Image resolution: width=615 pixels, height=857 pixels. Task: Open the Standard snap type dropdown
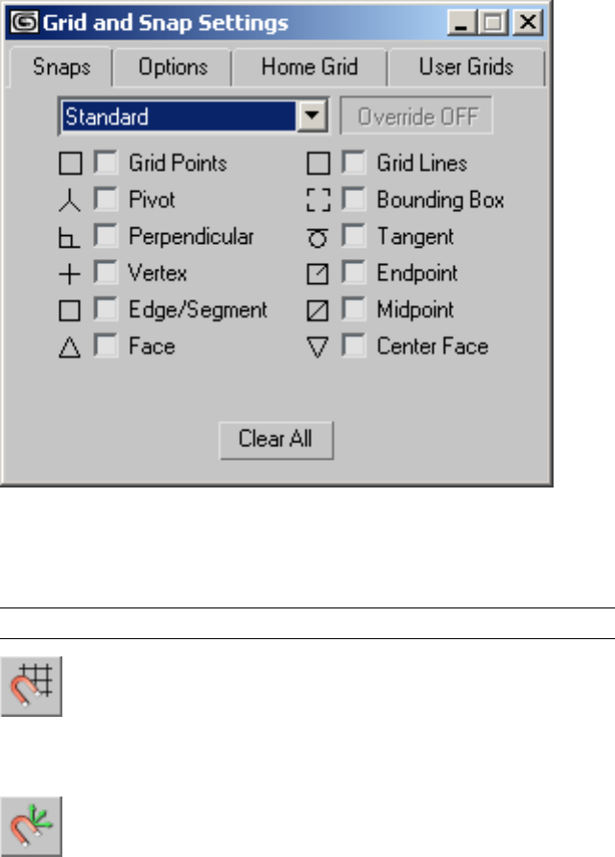(x=311, y=118)
